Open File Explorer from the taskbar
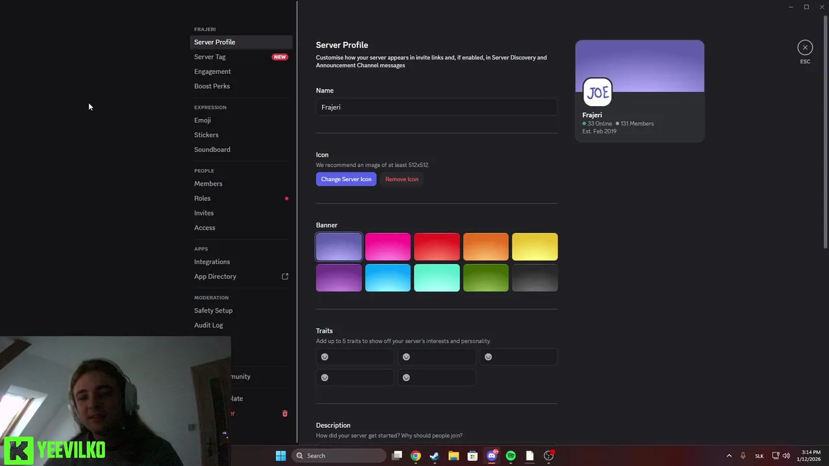The image size is (829, 466). tap(453, 456)
